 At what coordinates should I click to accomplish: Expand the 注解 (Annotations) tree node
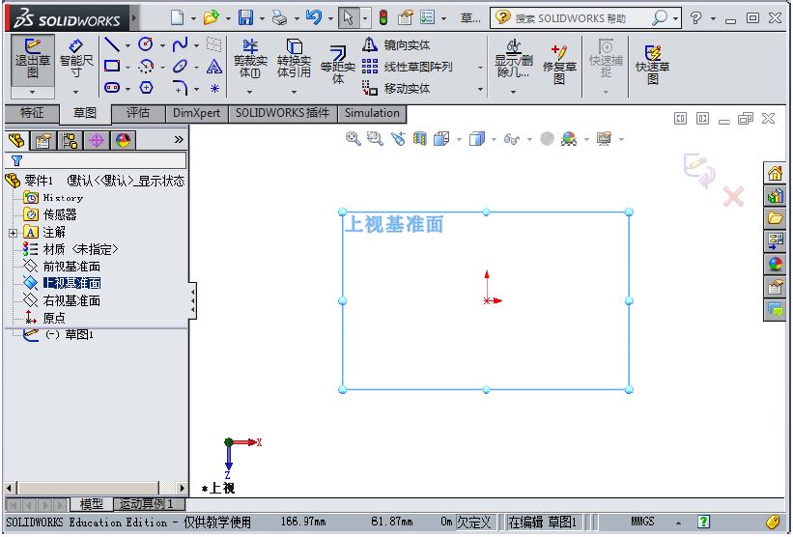click(x=13, y=233)
